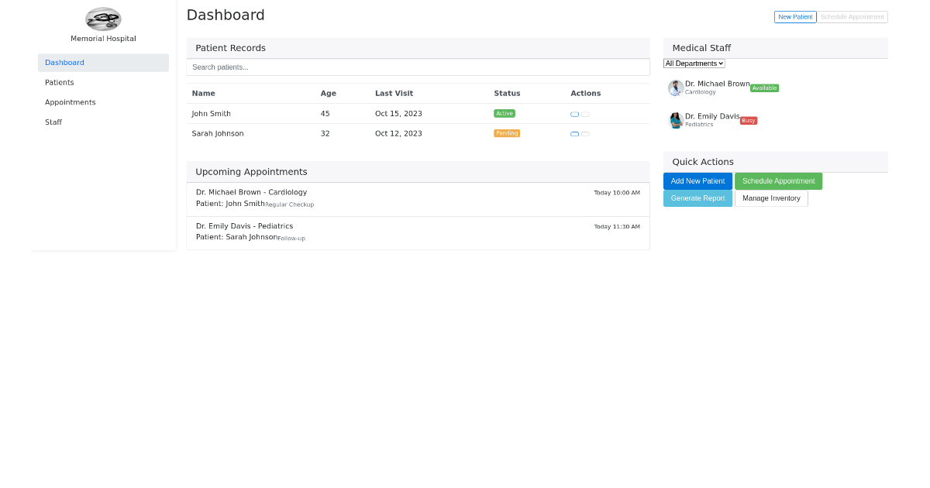
Task: Click the New Patient button in the header
Action: tap(795, 16)
